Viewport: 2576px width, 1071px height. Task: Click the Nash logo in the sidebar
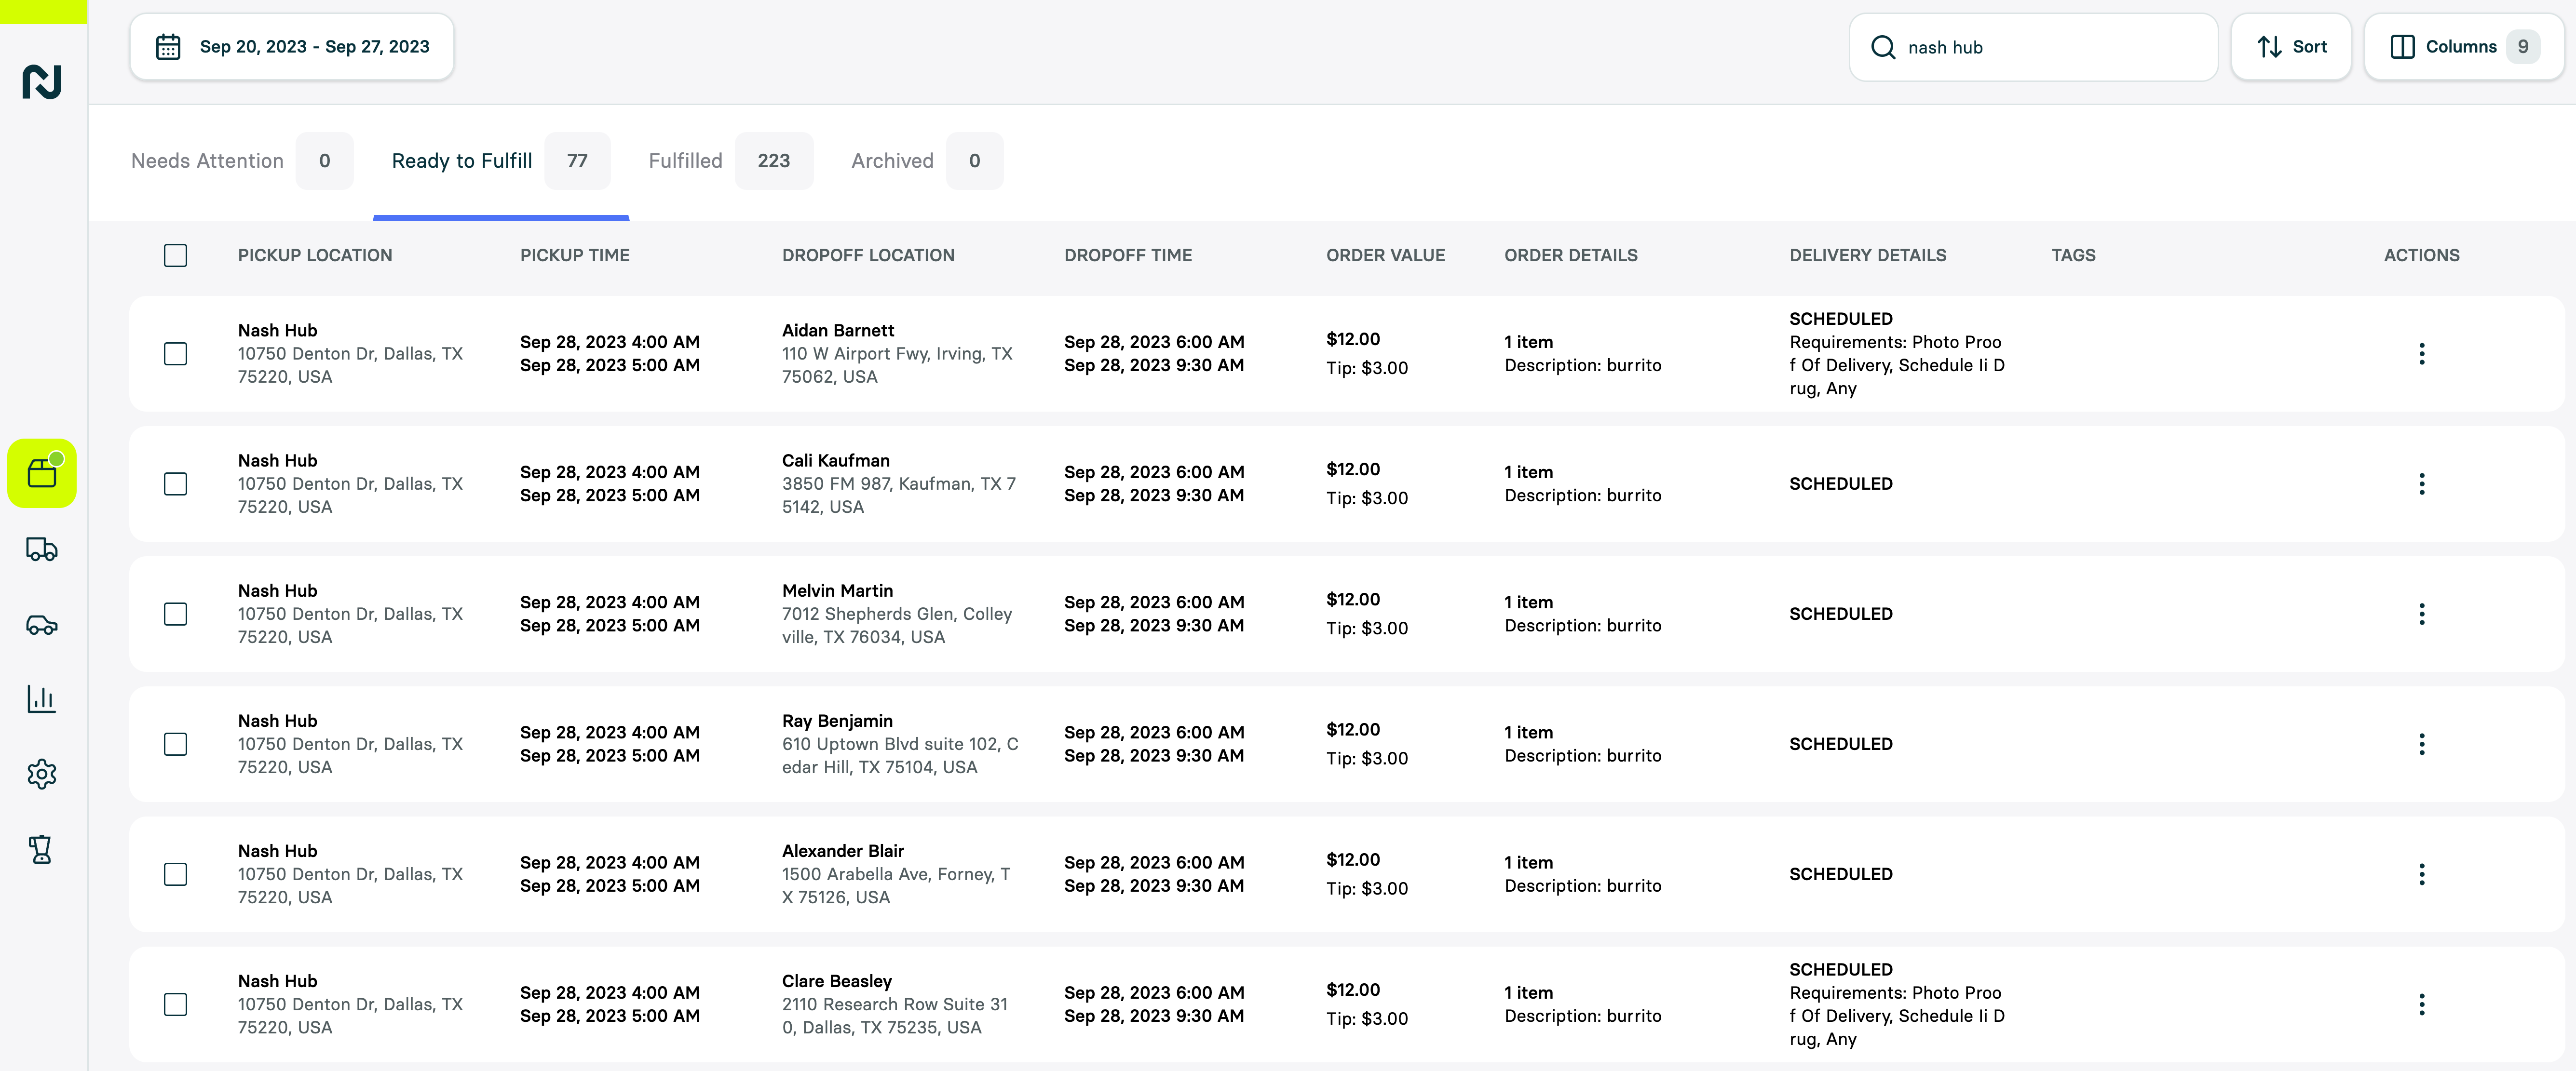[42, 81]
